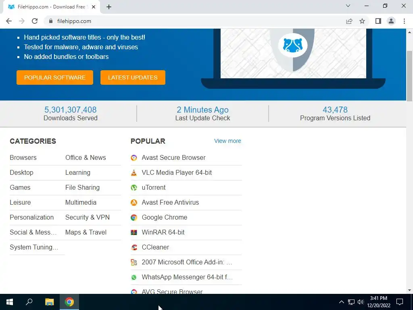Go back using the browser back arrow
This screenshot has width=413, height=310.
tap(9, 21)
